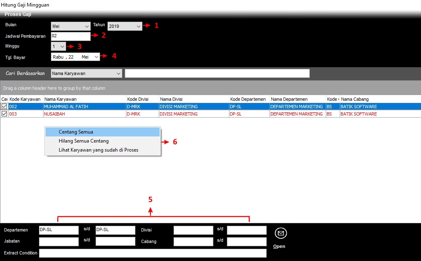Uncheck the NUSAIBAH row checkbox
Image resolution: width=421 pixels, height=261 pixels.
(4, 114)
